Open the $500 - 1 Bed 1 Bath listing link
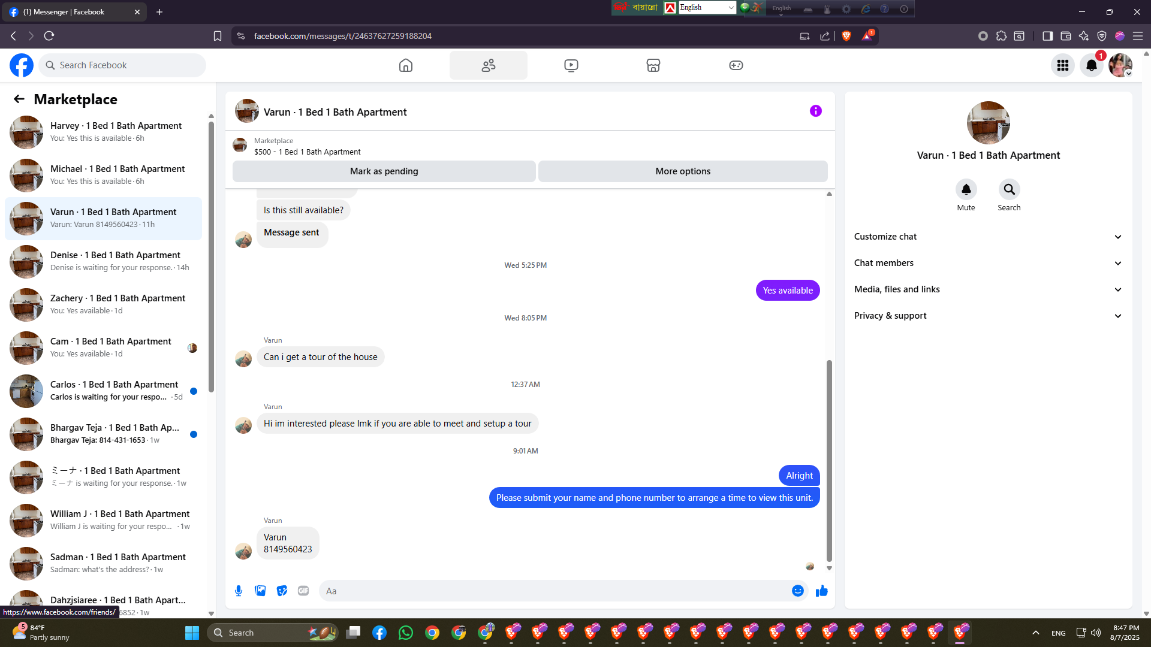1151x647 pixels. pos(307,152)
